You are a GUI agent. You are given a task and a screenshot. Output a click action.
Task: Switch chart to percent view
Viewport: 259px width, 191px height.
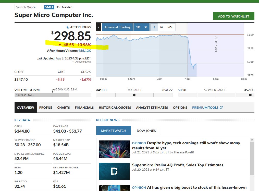[x=162, y=27]
